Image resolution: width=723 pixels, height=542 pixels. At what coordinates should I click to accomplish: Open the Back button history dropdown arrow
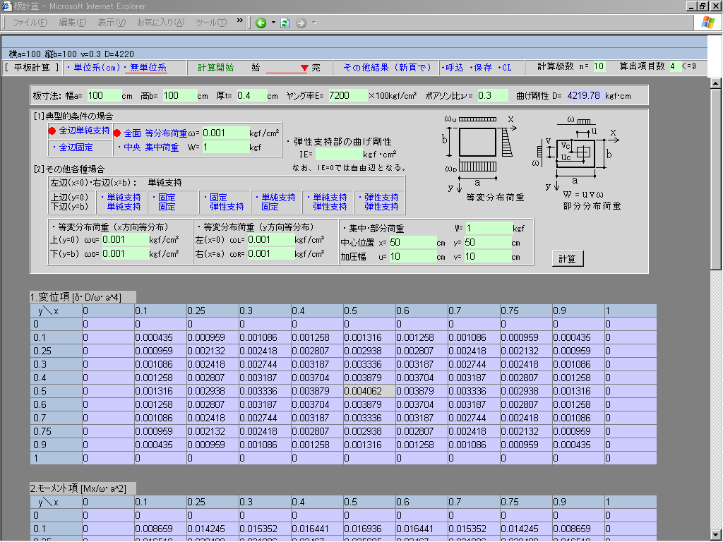pyautogui.click(x=273, y=23)
